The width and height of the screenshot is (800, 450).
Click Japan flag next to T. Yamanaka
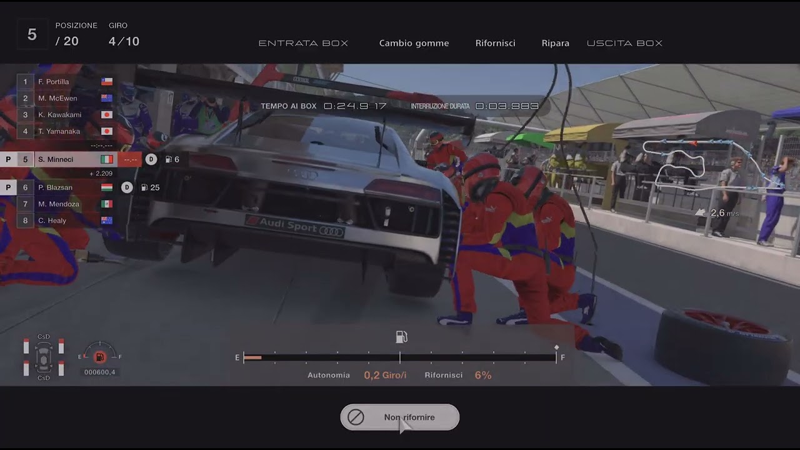point(107,131)
